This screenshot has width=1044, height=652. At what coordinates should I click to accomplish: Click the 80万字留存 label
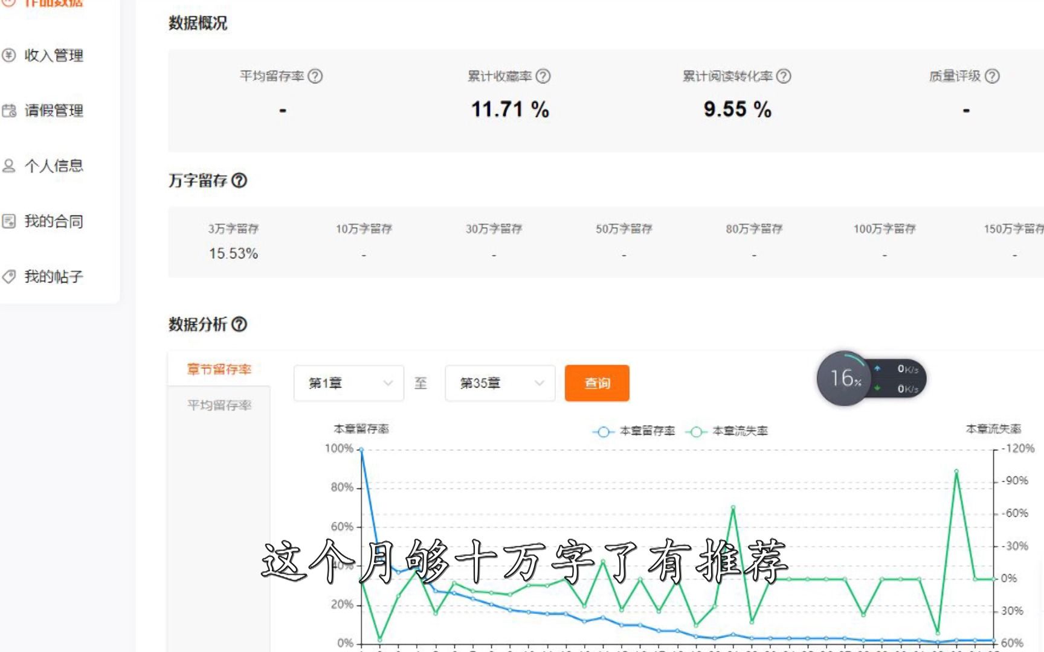(754, 229)
